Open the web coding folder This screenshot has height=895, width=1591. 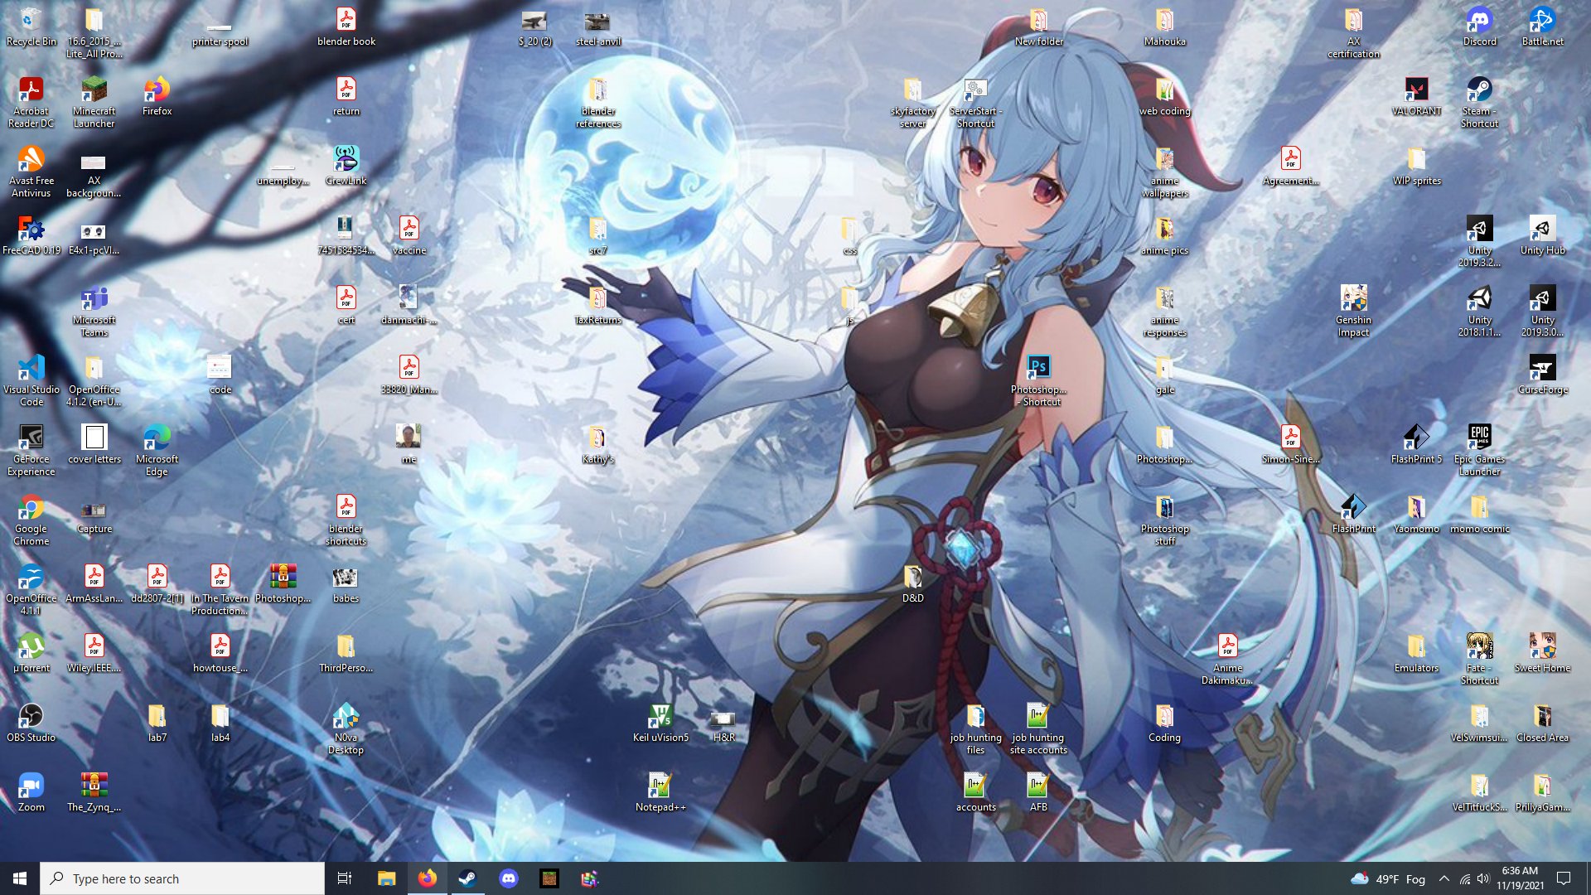pyautogui.click(x=1164, y=96)
